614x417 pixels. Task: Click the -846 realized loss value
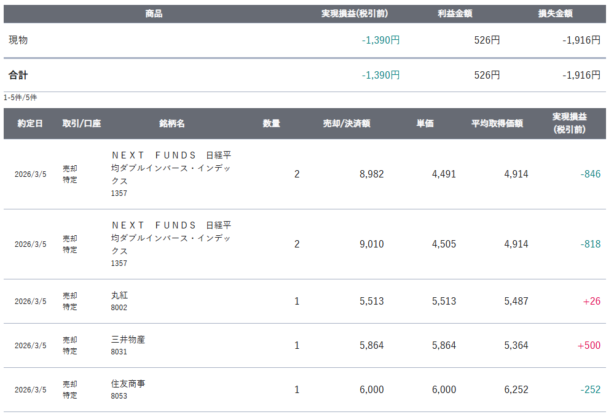click(590, 174)
